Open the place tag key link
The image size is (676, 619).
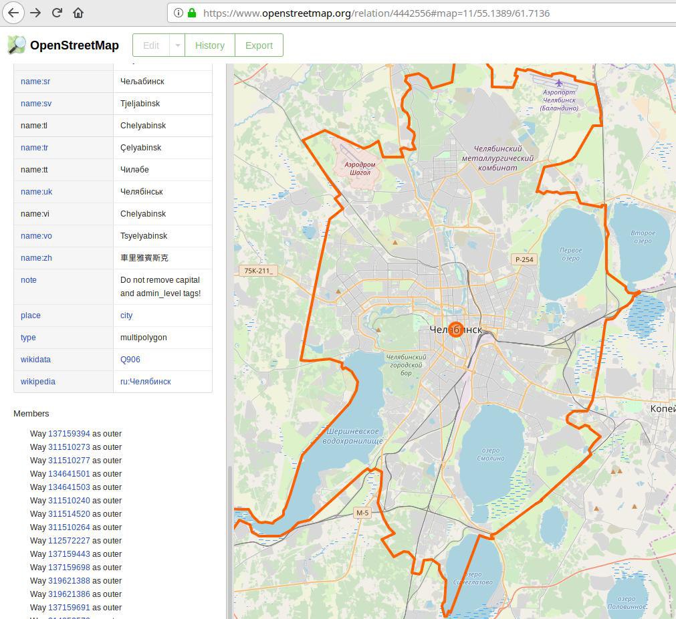30,316
